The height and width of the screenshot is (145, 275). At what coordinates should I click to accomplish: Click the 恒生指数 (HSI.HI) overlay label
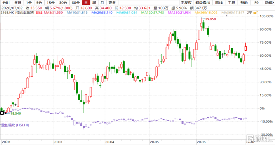(15, 125)
